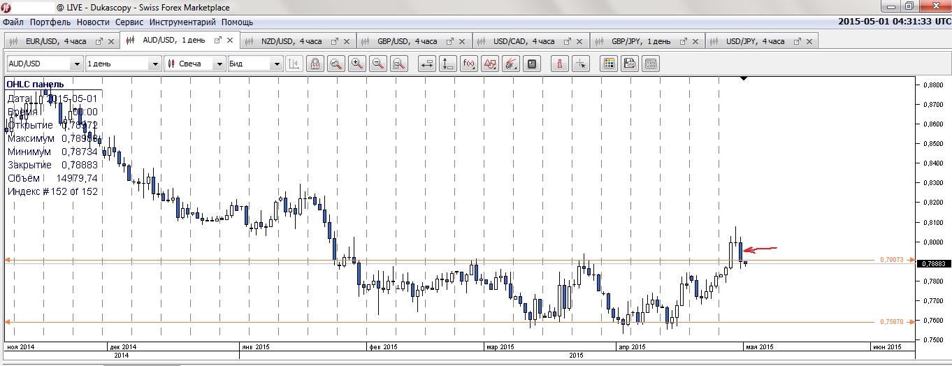Toggle the chart lock padlock button
This screenshot has width=952, height=366.
pyautogui.click(x=315, y=64)
